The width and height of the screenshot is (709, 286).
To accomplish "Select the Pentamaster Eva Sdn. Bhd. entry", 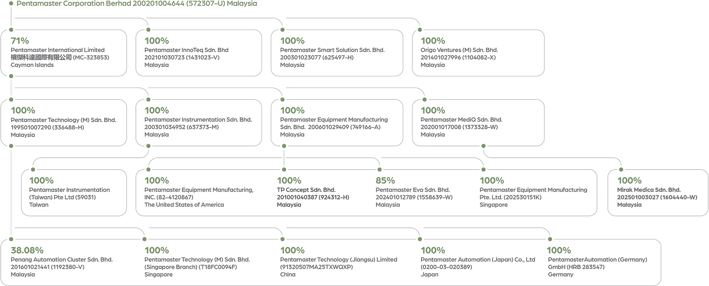I will click(x=412, y=190).
